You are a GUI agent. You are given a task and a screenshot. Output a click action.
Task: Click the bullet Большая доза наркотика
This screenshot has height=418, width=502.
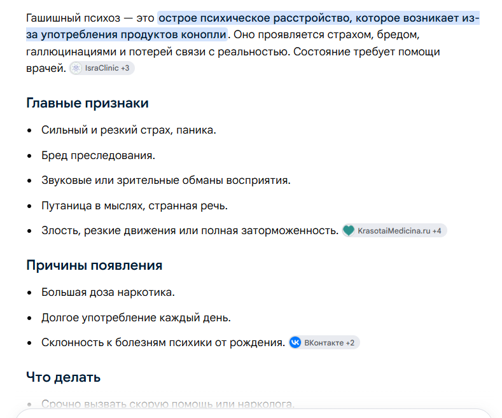[108, 293]
